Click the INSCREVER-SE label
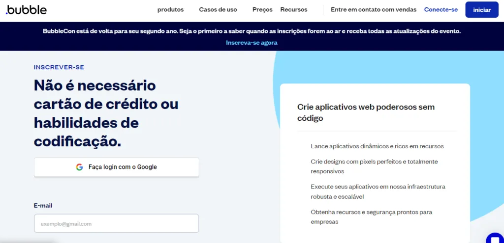The image size is (504, 243). [x=59, y=67]
